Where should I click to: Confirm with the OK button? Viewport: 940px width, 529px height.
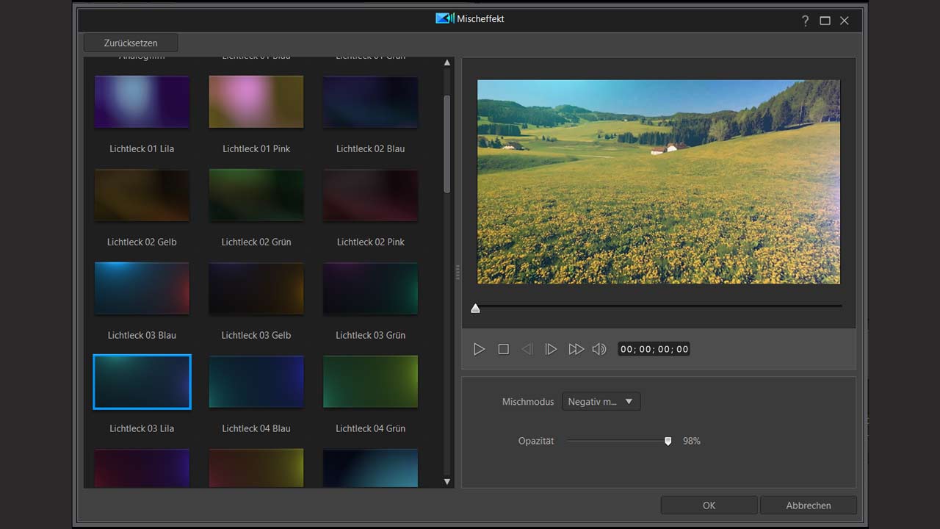pos(709,505)
